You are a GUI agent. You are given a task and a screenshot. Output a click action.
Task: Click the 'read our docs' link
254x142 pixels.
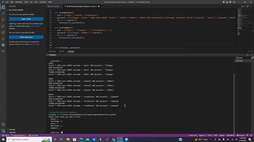[x=35, y=44]
